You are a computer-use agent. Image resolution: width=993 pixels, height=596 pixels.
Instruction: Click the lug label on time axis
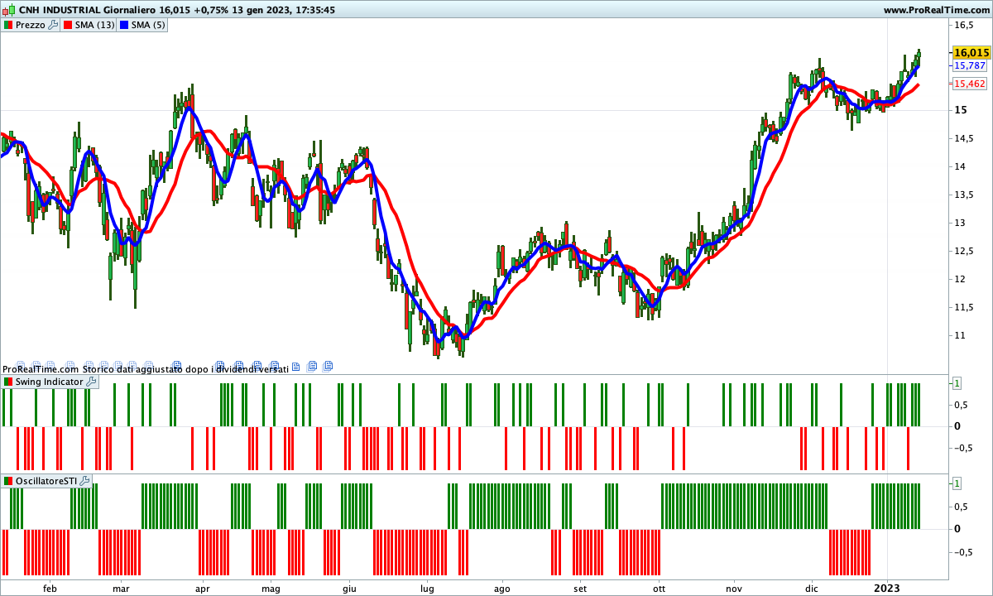pos(427,588)
